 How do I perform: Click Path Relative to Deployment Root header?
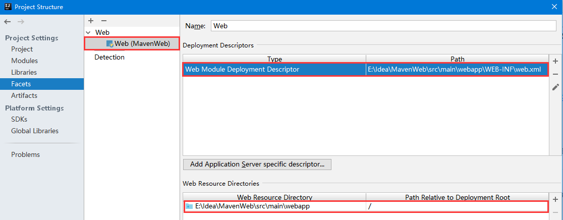point(457,197)
